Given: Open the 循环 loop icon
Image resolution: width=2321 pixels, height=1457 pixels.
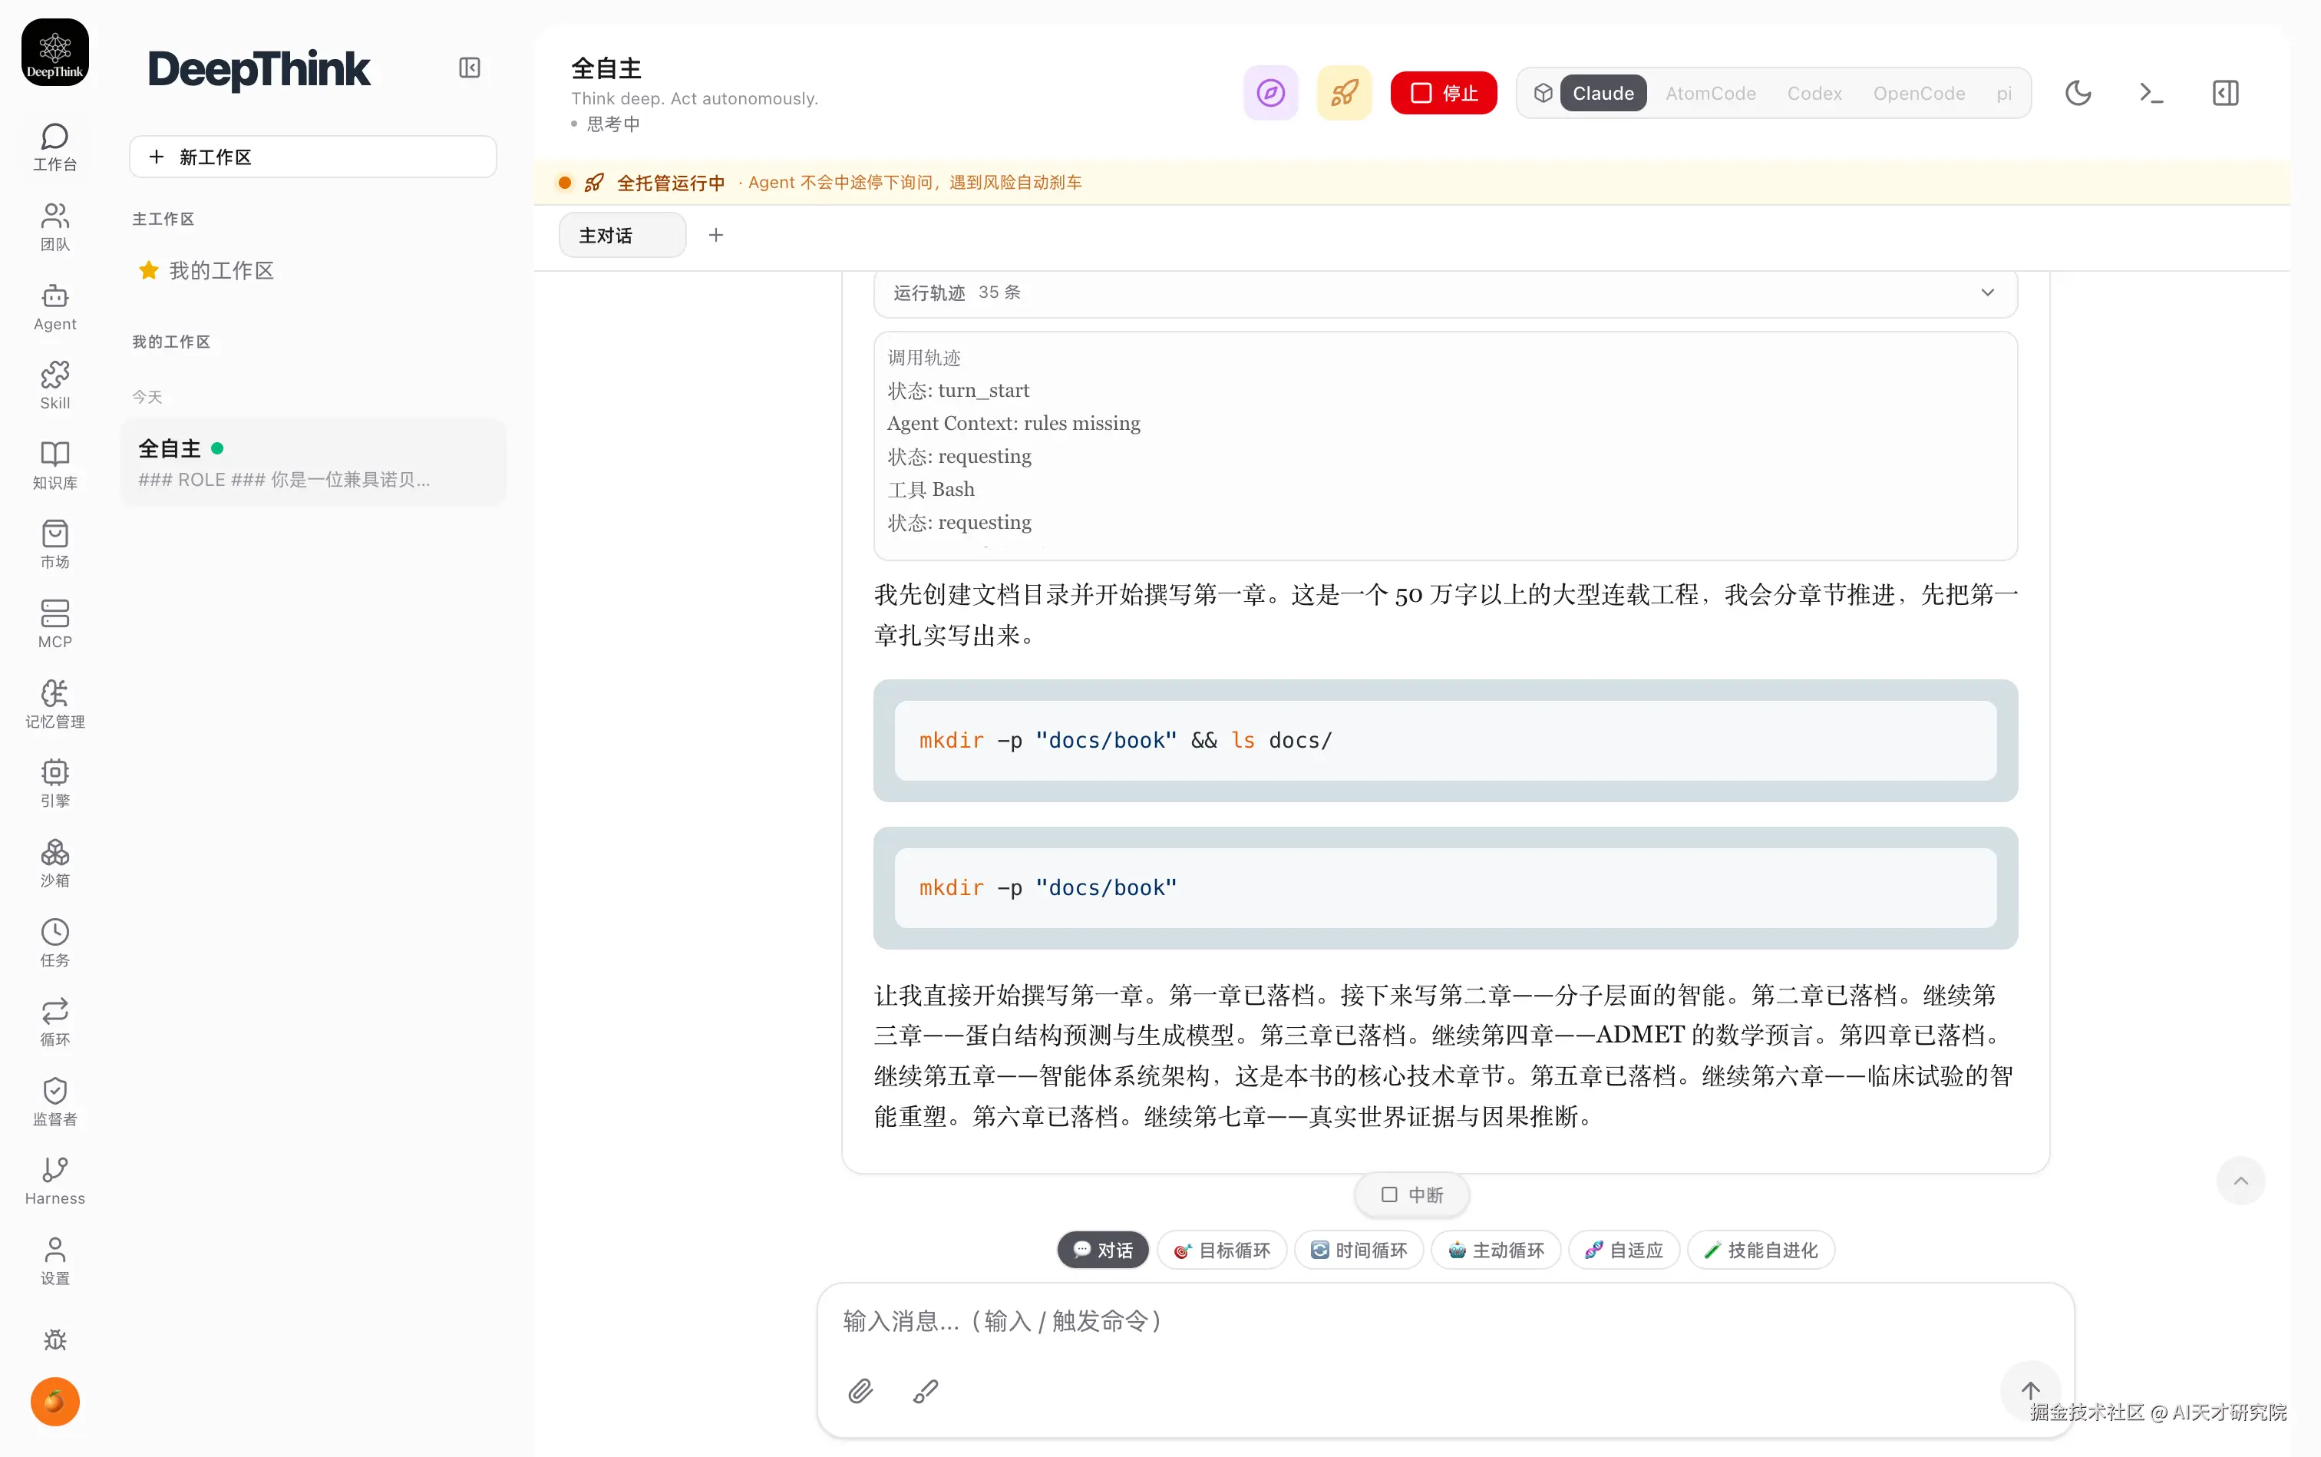Looking at the screenshot, I should 55,1023.
